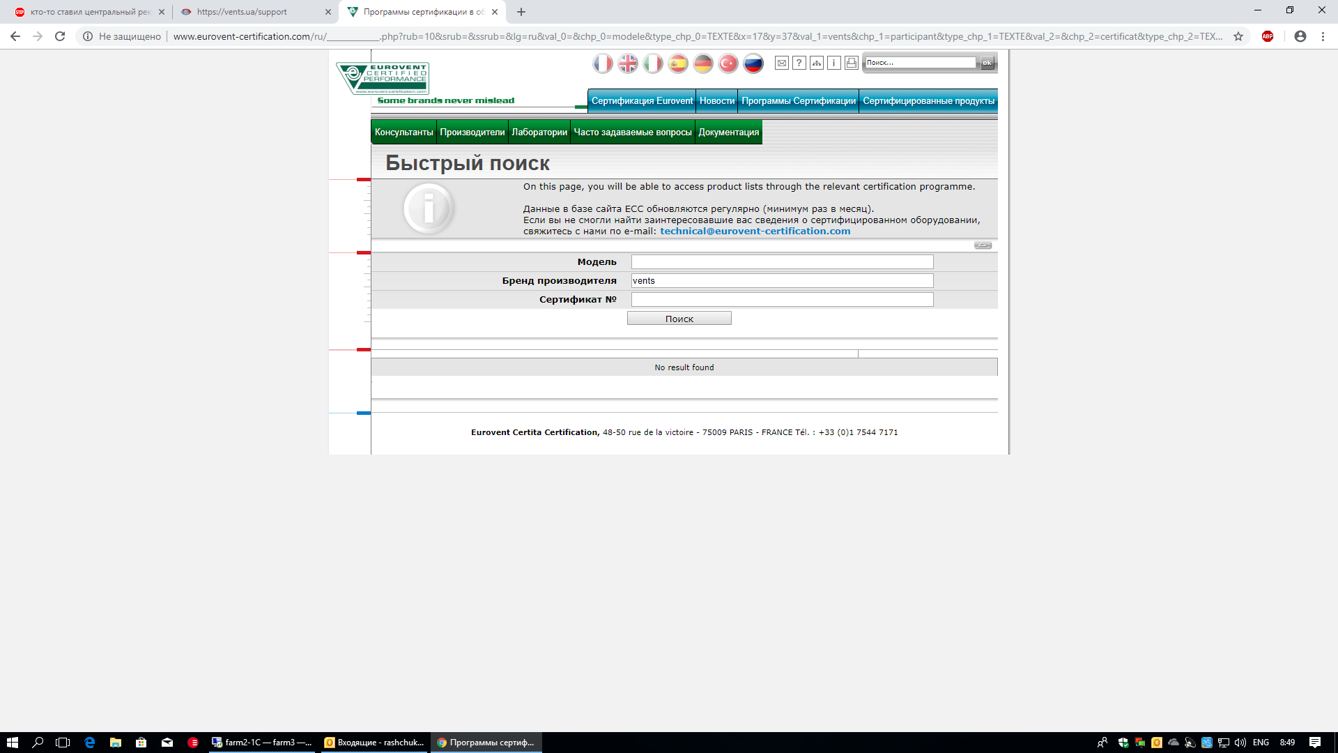Viewport: 1338px width, 753px height.
Task: Collapse the info panel arrow
Action: pos(983,245)
